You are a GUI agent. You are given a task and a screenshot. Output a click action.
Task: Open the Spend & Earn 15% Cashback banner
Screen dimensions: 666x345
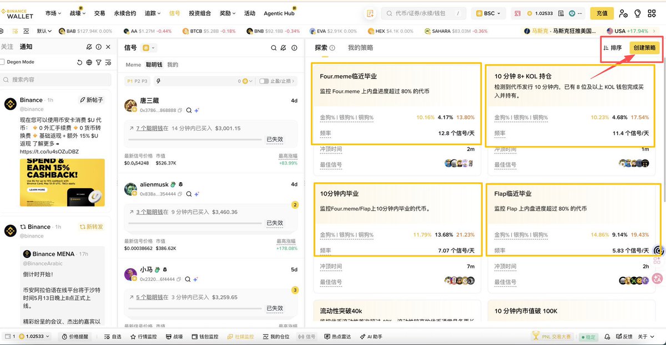tap(62, 183)
